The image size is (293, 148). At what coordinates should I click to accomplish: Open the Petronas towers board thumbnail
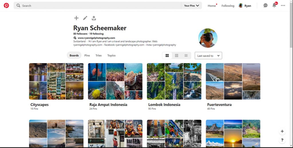(x=174, y=133)
